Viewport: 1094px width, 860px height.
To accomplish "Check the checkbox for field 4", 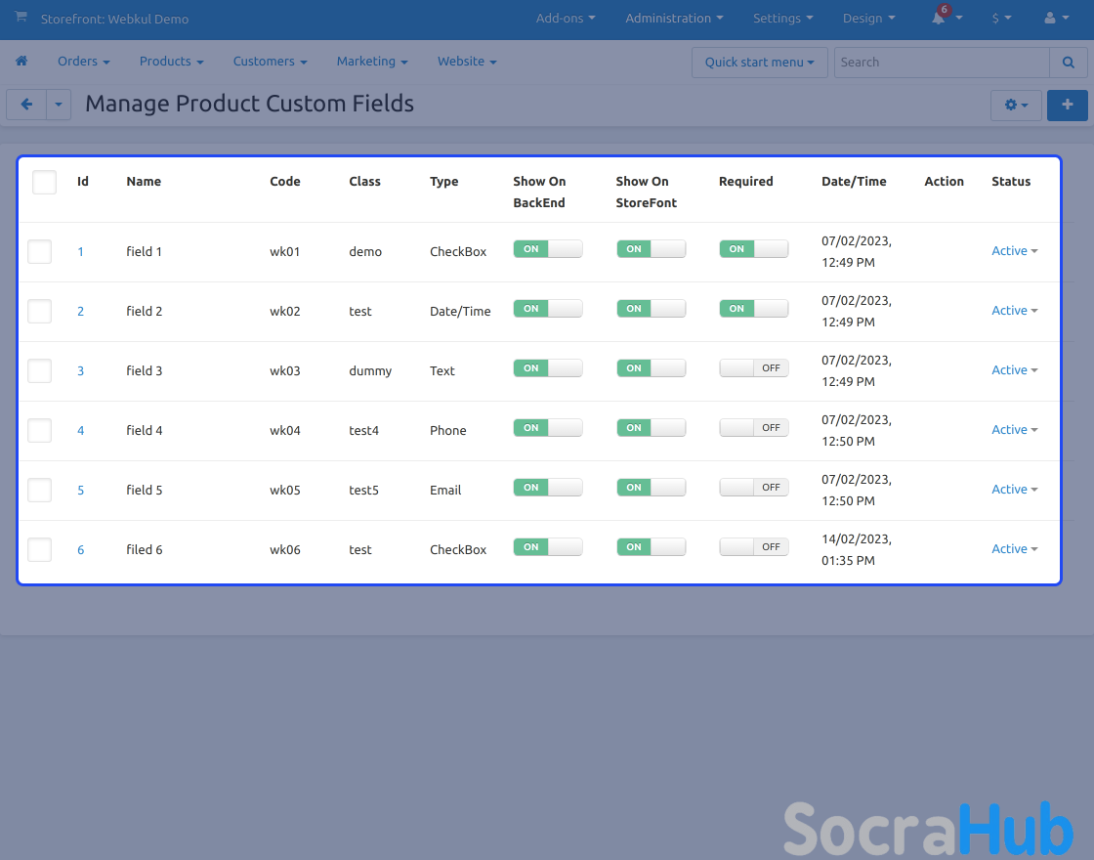I will [40, 431].
